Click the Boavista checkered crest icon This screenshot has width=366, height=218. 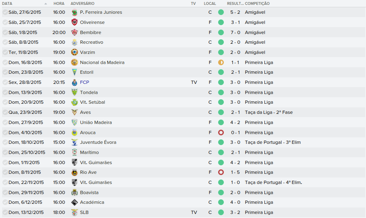click(74, 192)
